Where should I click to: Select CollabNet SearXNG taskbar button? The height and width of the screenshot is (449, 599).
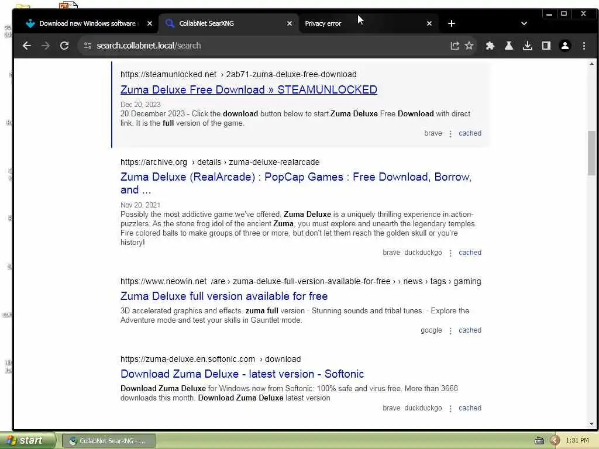(108, 441)
